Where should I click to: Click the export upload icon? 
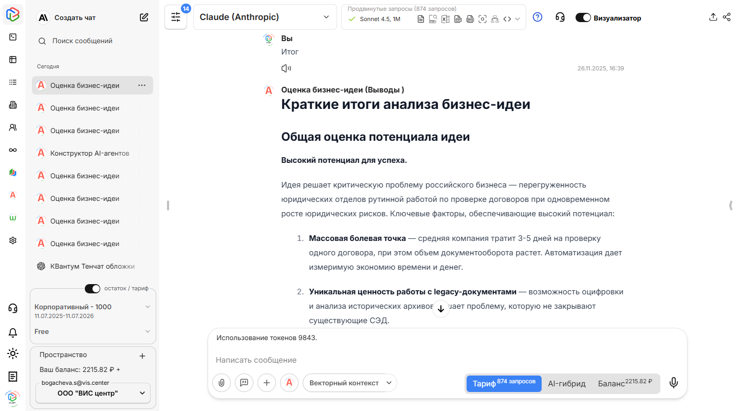713,17
